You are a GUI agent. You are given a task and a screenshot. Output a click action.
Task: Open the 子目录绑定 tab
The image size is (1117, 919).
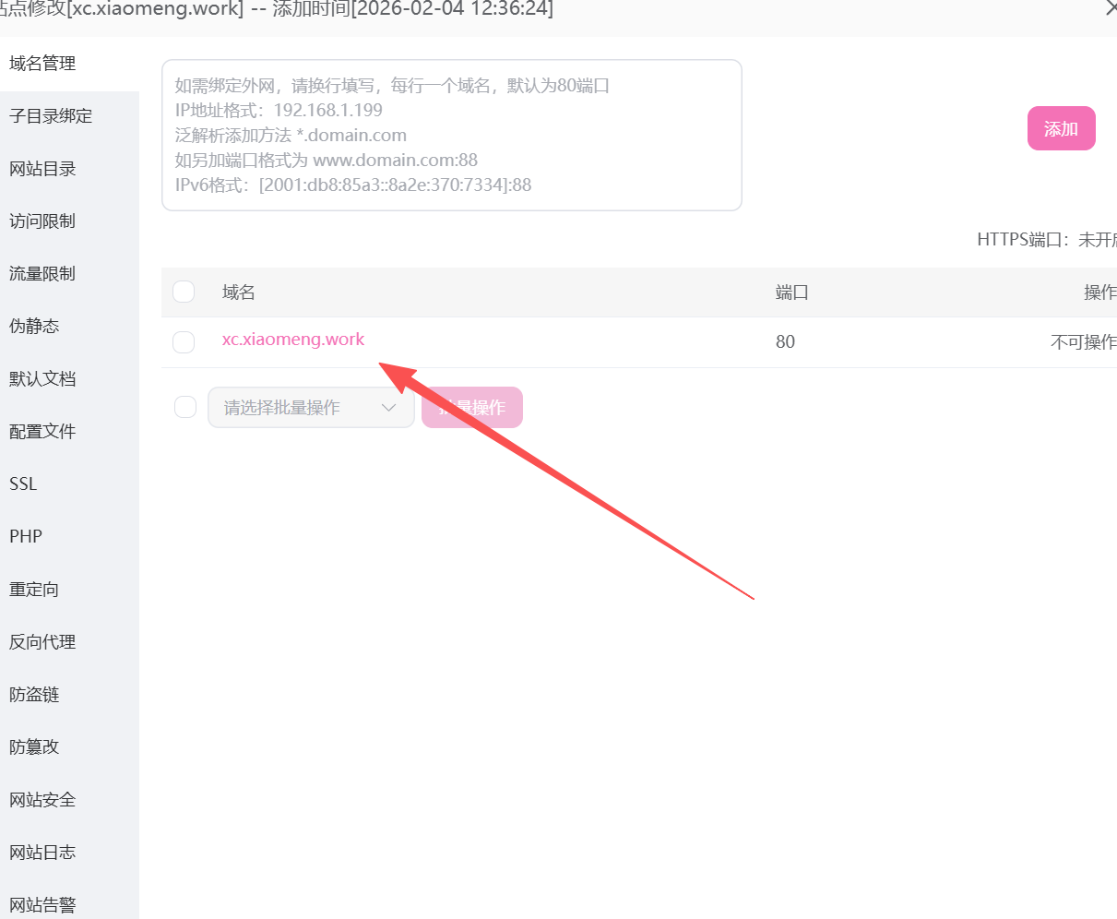point(51,116)
